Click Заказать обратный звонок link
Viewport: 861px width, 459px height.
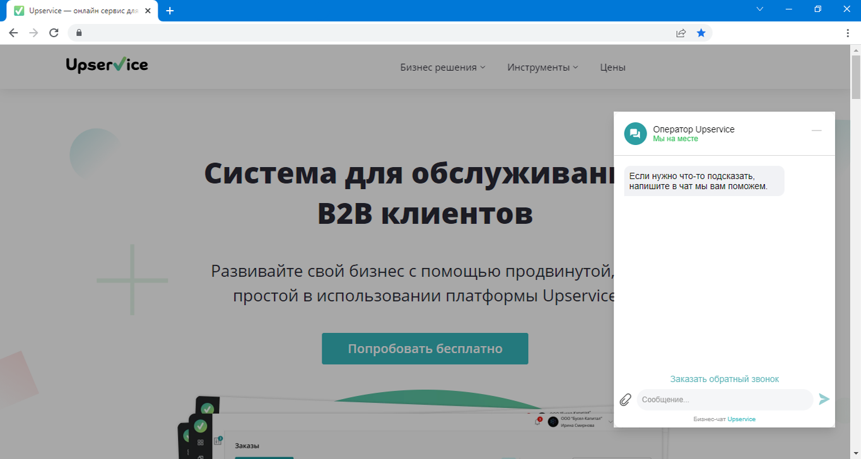point(725,379)
